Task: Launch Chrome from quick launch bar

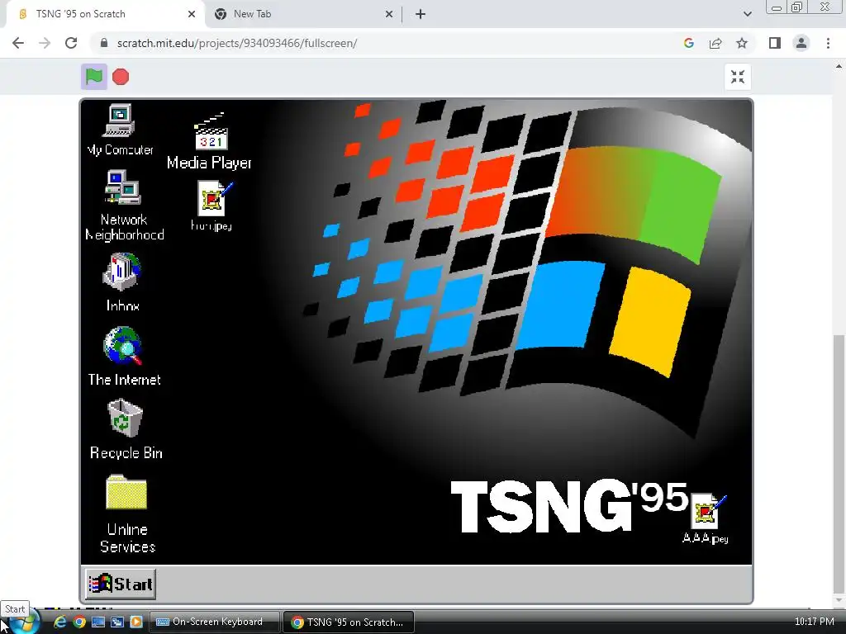Action: pos(79,622)
